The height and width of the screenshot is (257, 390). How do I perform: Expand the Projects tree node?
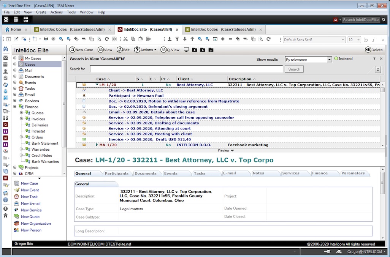point(15,167)
